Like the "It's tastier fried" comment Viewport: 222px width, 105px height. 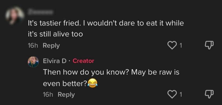[x=172, y=45]
